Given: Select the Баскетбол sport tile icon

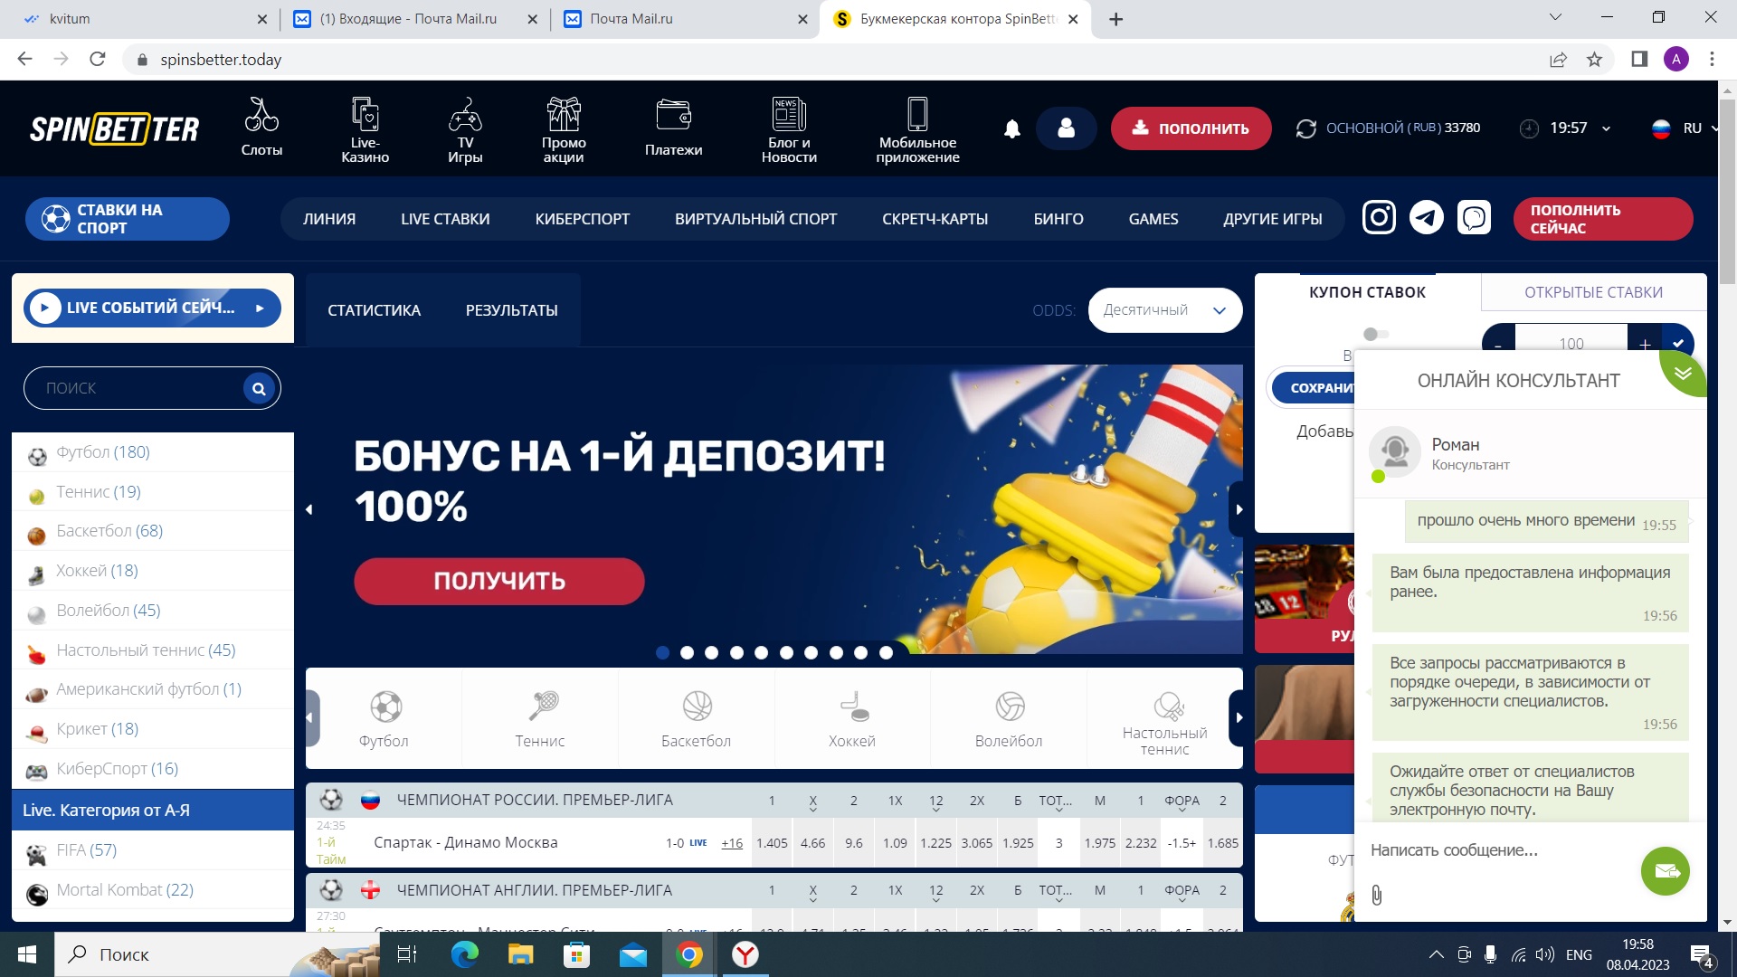Looking at the screenshot, I should click(697, 707).
